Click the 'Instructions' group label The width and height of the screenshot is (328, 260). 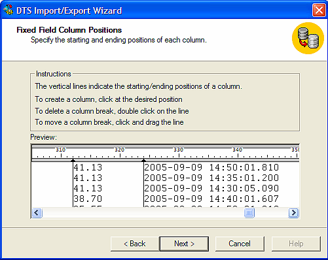54,74
